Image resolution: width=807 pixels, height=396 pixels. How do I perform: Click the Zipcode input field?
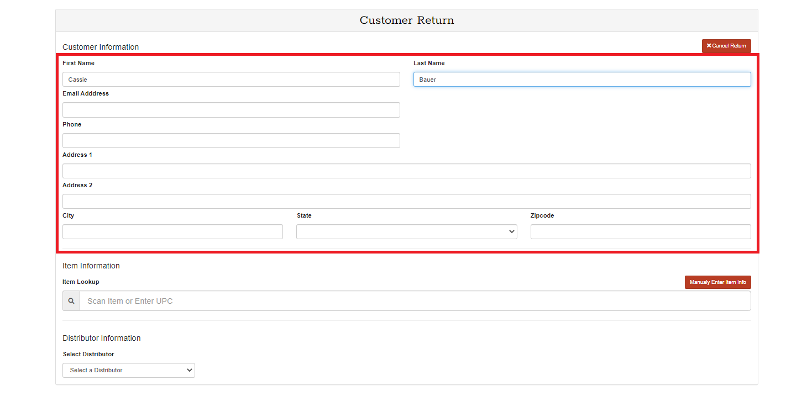640,232
